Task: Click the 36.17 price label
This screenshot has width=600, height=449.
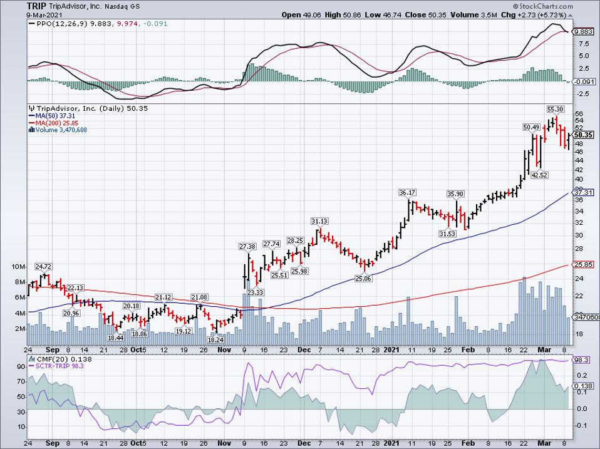Action: click(408, 192)
